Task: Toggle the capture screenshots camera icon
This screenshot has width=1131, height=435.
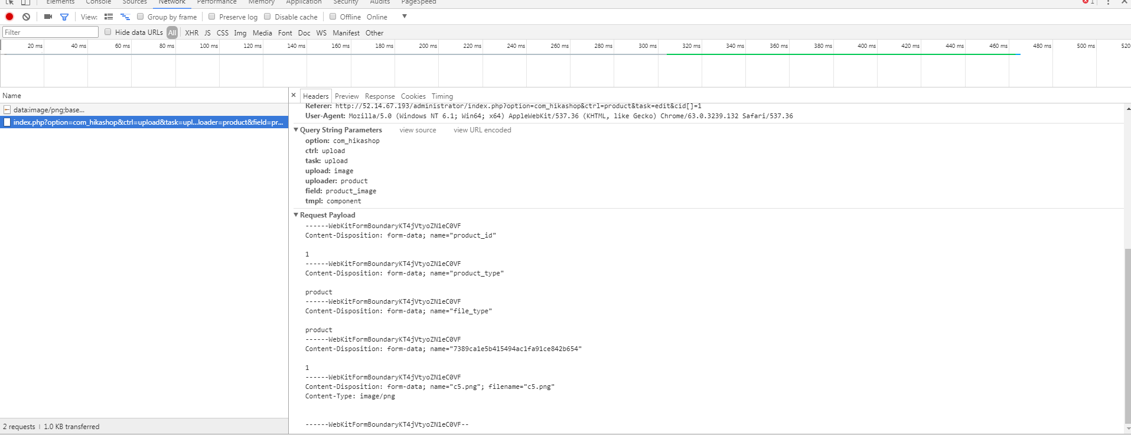Action: [x=48, y=17]
